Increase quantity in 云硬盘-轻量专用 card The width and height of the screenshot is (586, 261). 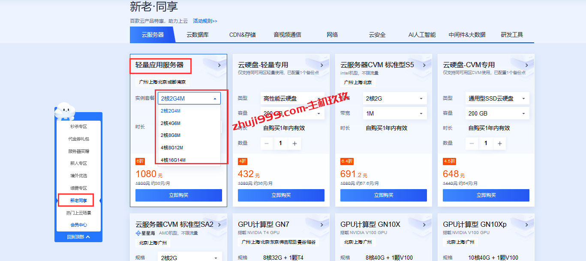click(295, 143)
